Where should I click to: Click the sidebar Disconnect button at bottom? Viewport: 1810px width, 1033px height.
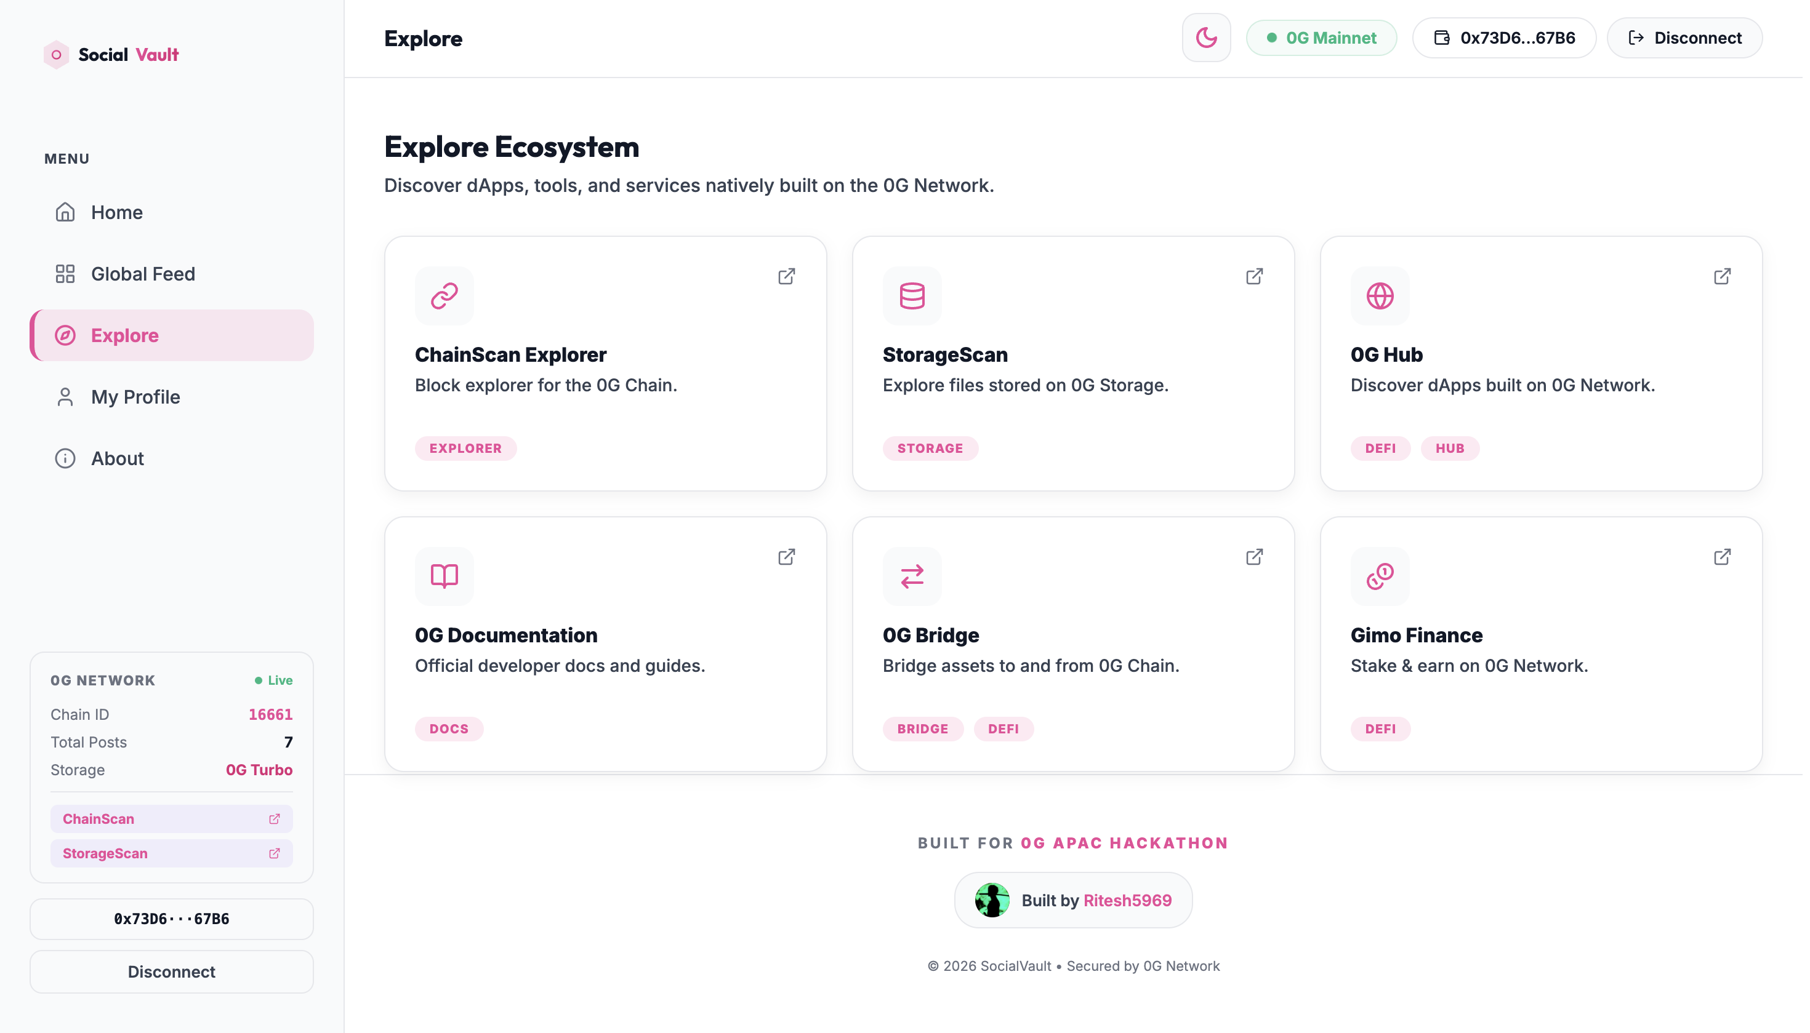coord(171,971)
